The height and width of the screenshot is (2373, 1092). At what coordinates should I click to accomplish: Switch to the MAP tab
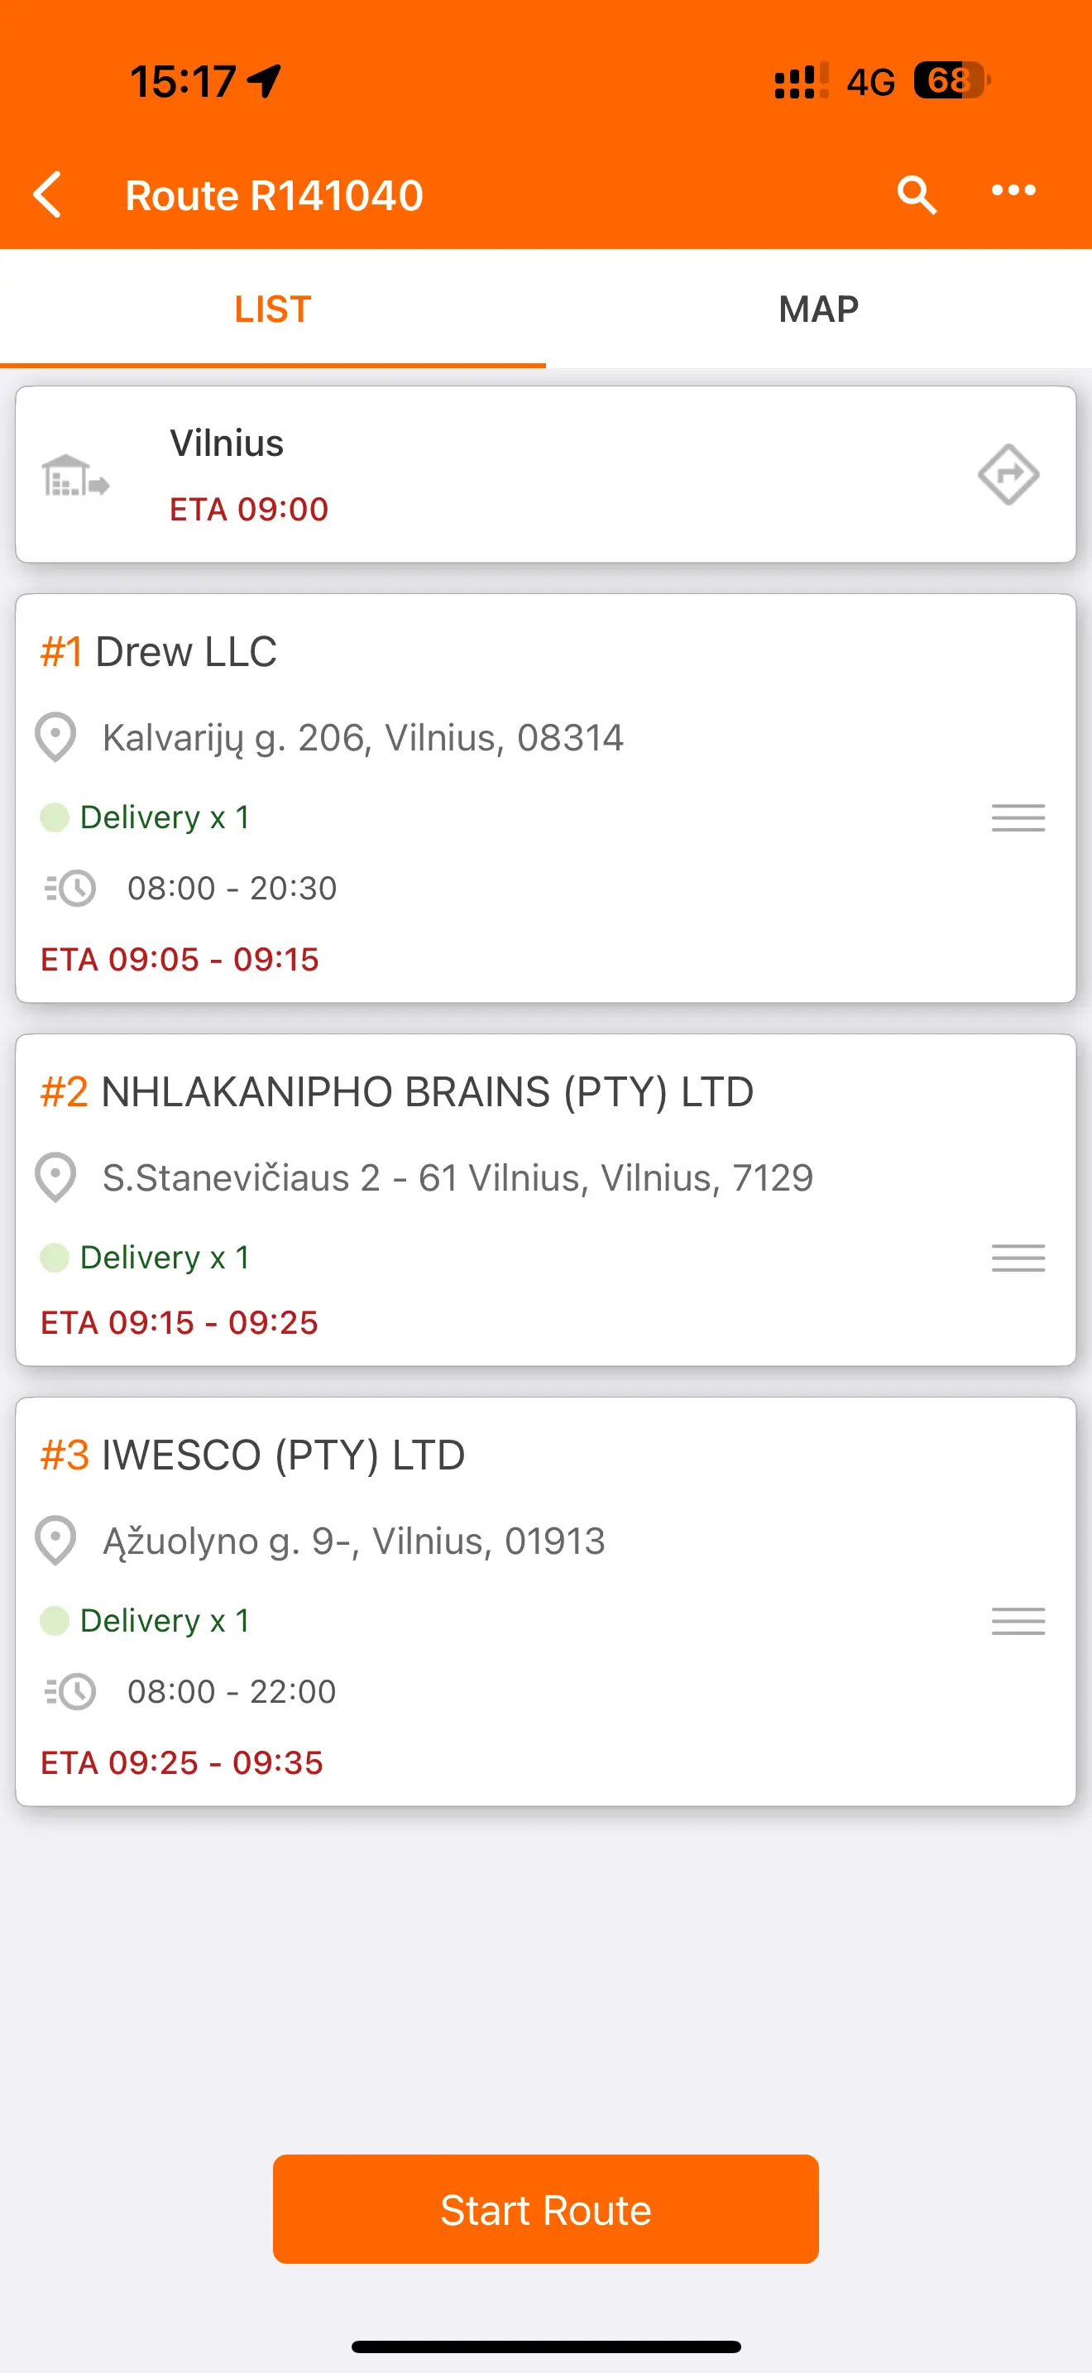pyautogui.click(x=818, y=309)
